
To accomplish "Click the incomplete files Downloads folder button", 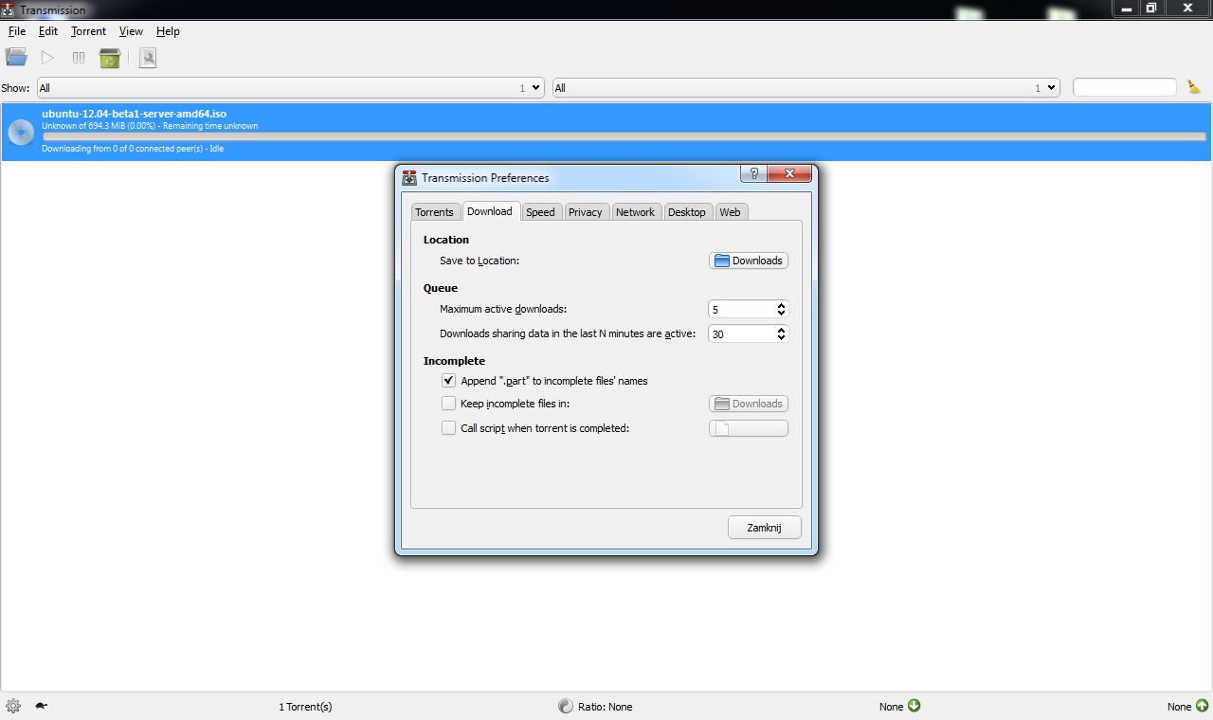I will [749, 404].
